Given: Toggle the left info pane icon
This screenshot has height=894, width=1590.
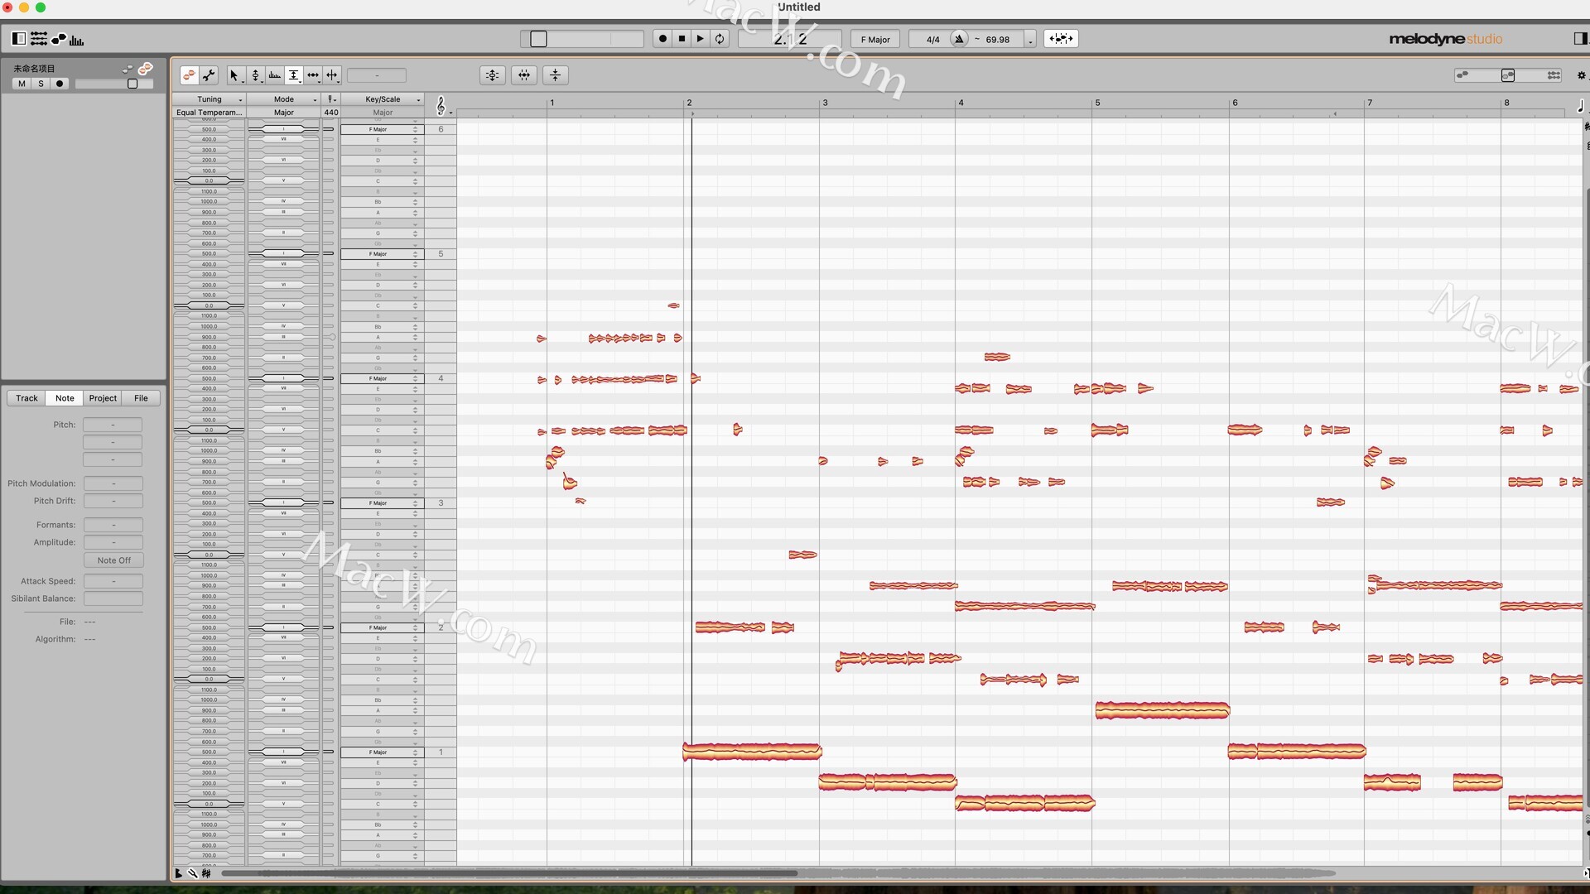Looking at the screenshot, I should (18, 39).
